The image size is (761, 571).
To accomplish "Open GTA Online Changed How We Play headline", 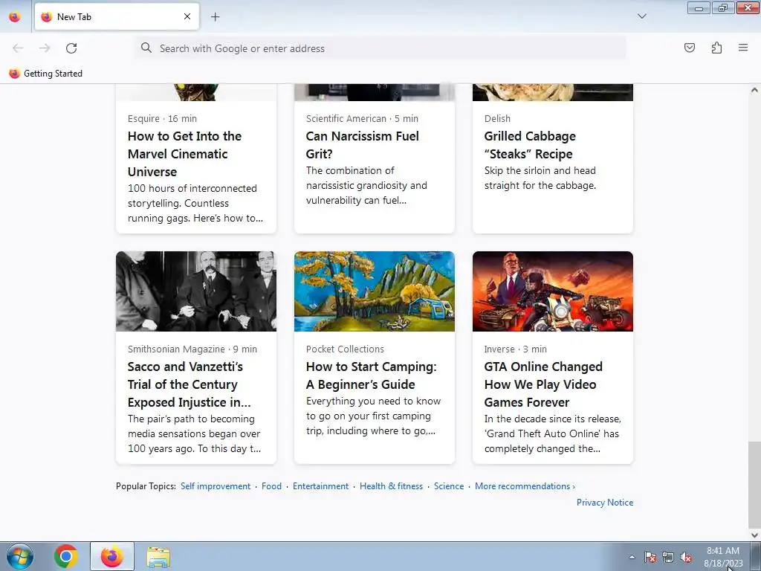I will point(543,384).
